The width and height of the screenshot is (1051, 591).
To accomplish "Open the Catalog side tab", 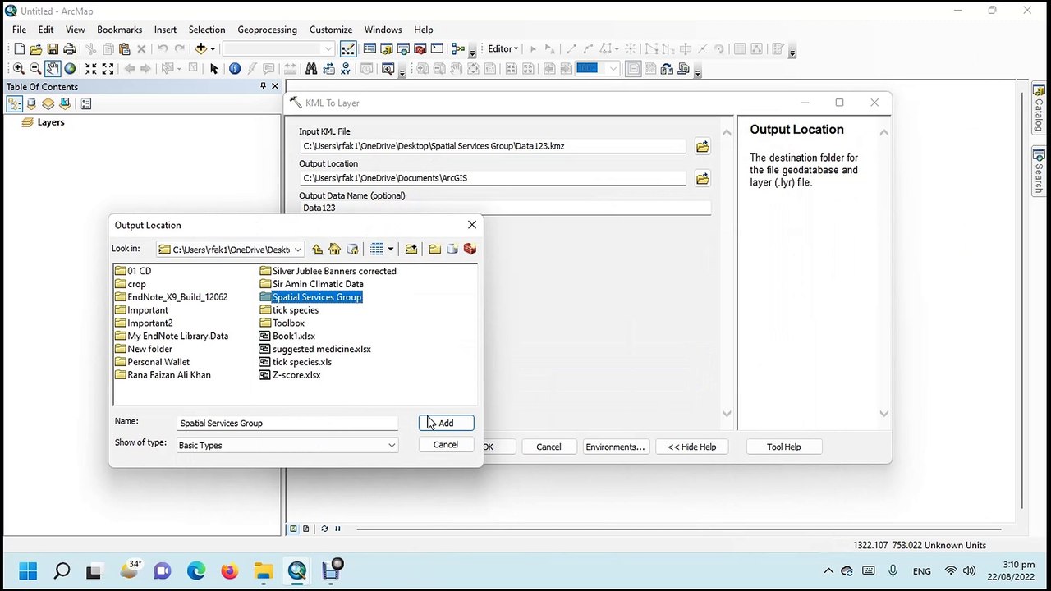I will coord(1039,108).
